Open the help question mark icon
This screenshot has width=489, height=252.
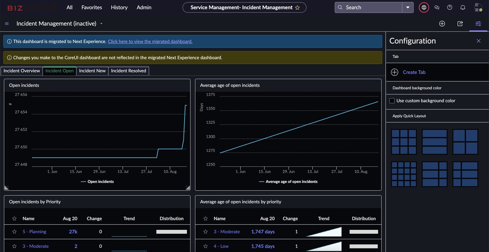450,8
